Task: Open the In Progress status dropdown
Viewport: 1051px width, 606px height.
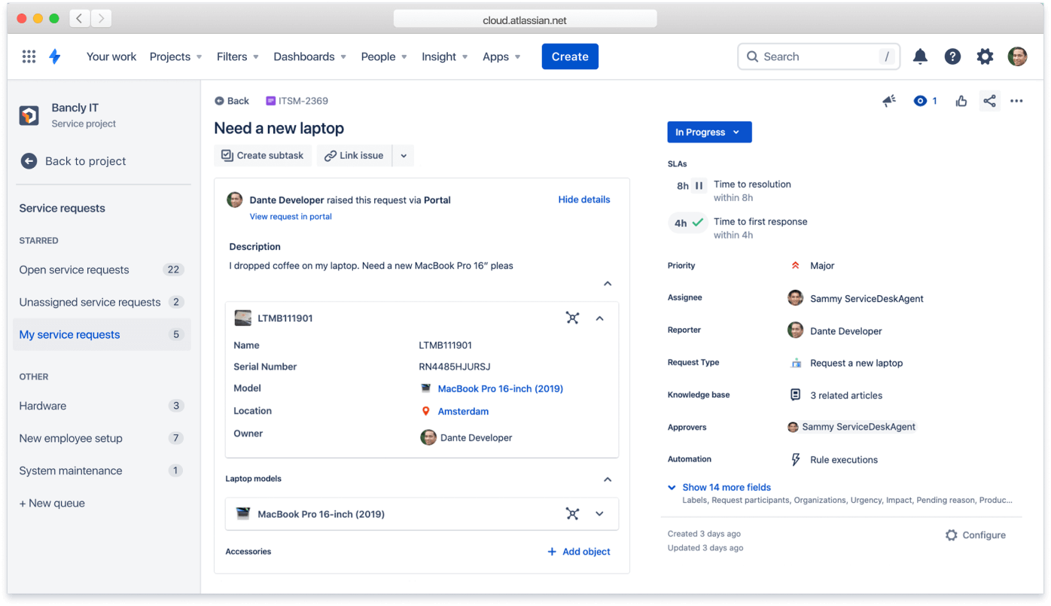Action: click(708, 132)
